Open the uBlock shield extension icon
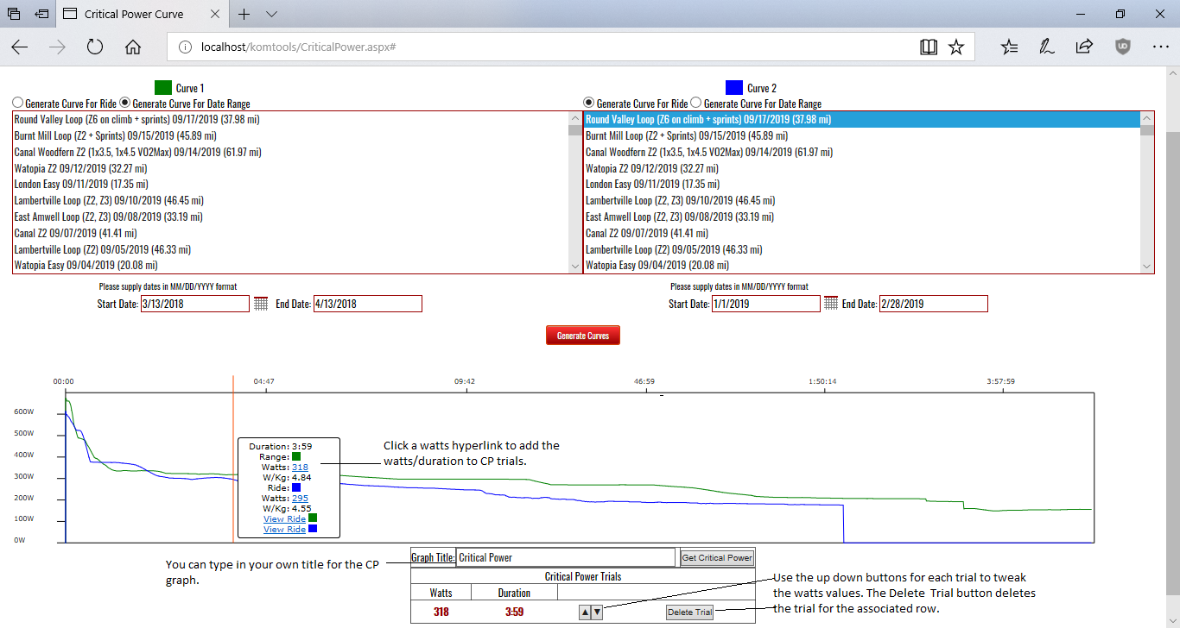The image size is (1180, 628). 1122,47
